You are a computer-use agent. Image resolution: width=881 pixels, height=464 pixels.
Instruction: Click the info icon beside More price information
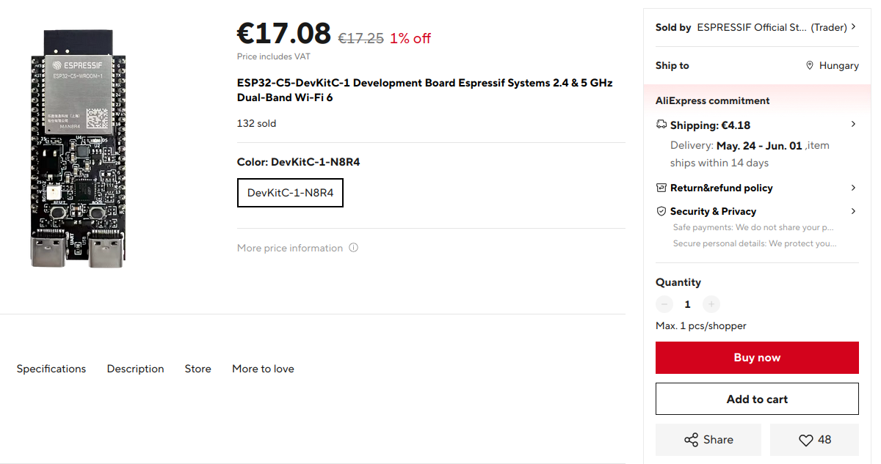pyautogui.click(x=353, y=248)
